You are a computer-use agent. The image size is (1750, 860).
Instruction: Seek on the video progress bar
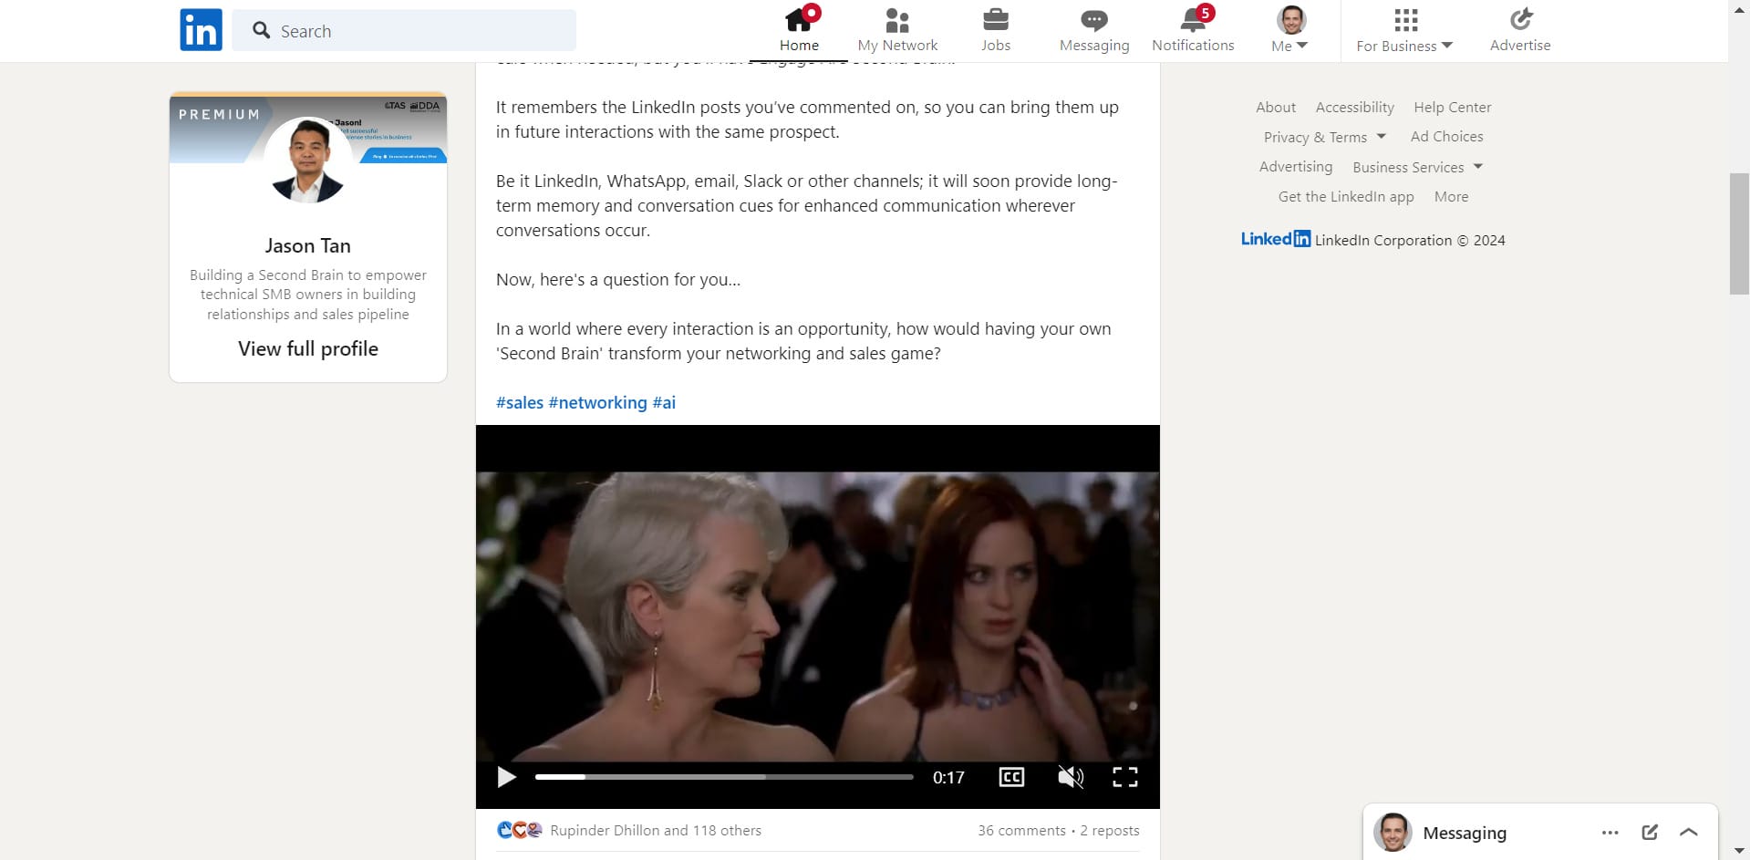(724, 777)
